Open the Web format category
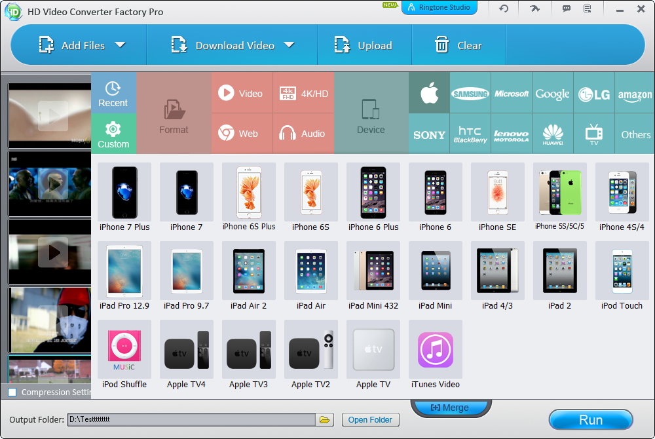Screen dimensions: 655x439 (x=242, y=134)
